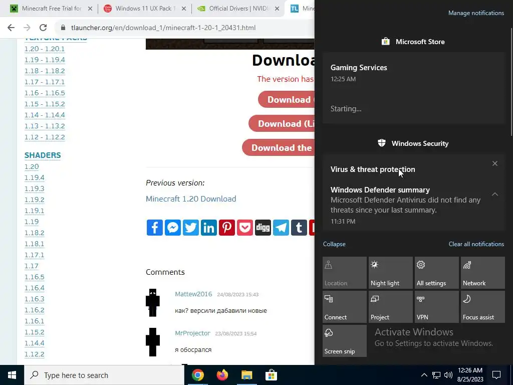Click the 'Download the' button
Screen dimensions: 513x385
point(279,148)
